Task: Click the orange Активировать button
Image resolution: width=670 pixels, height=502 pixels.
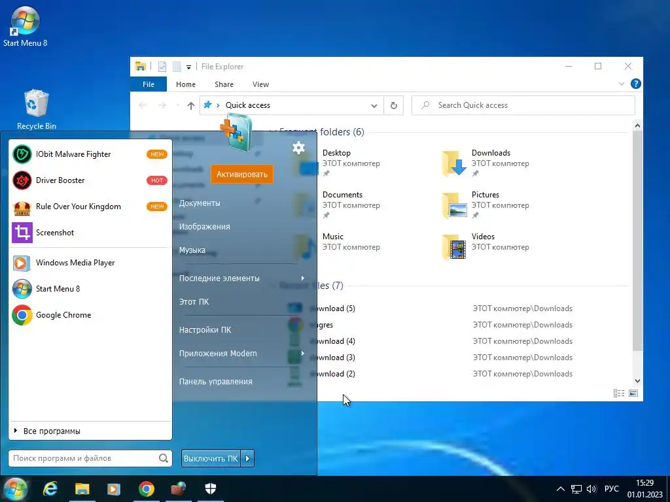Action: pyautogui.click(x=242, y=174)
